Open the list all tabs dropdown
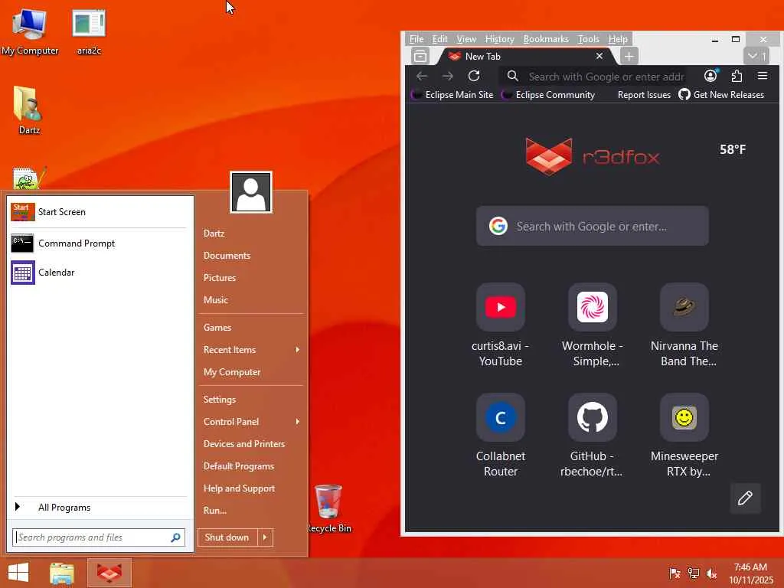Screen dimensions: 784x588 point(756,56)
